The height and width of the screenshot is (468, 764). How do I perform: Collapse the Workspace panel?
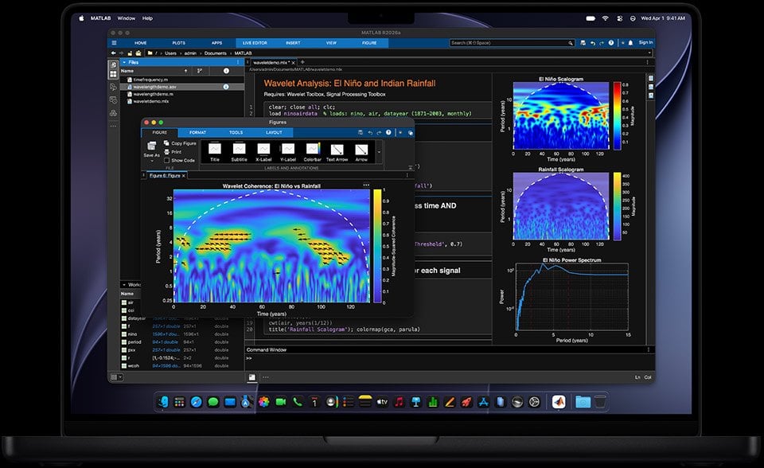pyautogui.click(x=124, y=285)
